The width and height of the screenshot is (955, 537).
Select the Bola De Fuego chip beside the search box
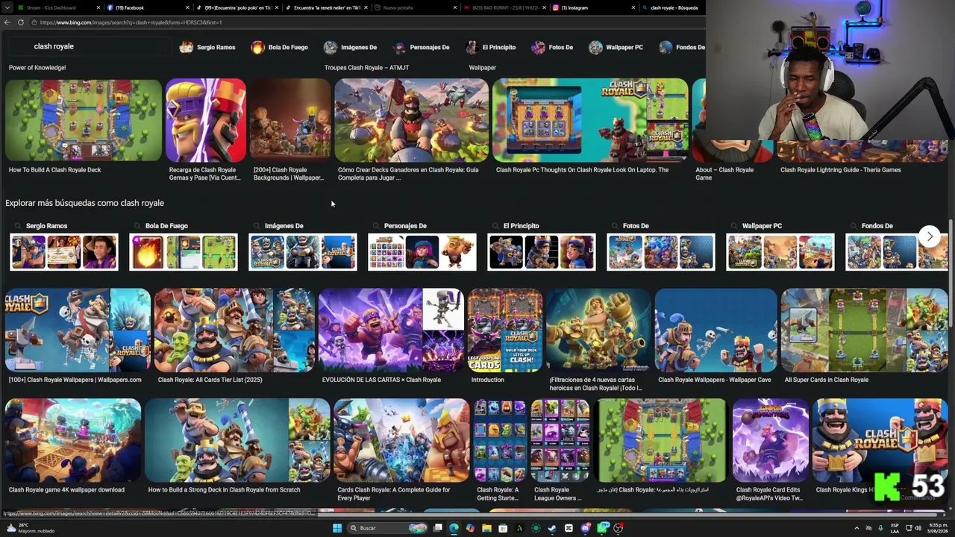click(280, 47)
